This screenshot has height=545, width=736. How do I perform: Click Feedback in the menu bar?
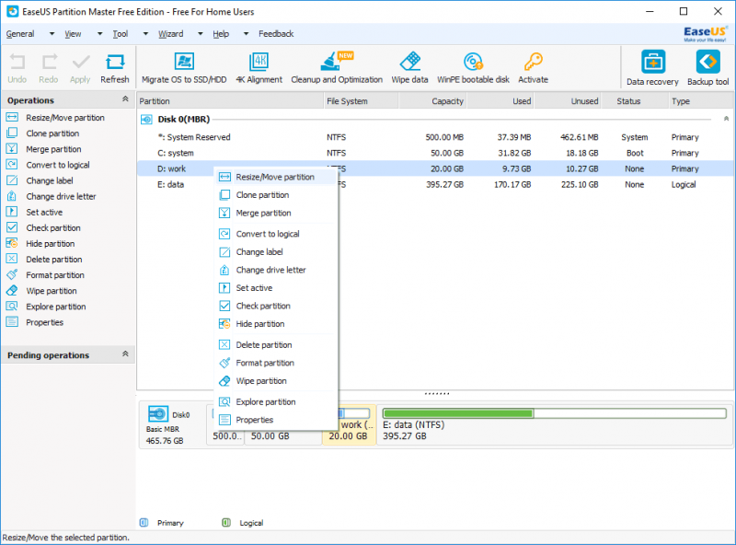tap(276, 34)
